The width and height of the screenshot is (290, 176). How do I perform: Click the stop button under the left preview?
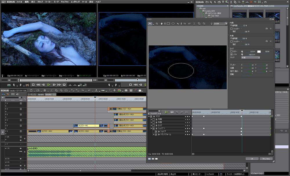33,85
